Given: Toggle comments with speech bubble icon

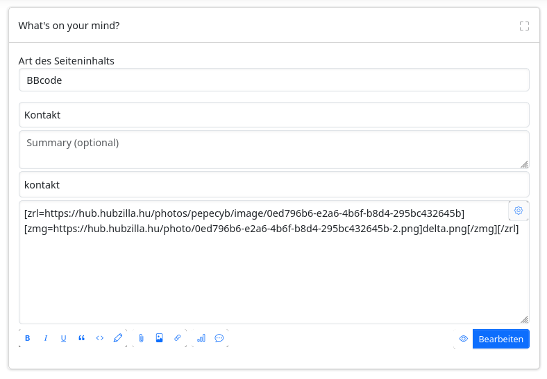Looking at the screenshot, I should 219,338.
